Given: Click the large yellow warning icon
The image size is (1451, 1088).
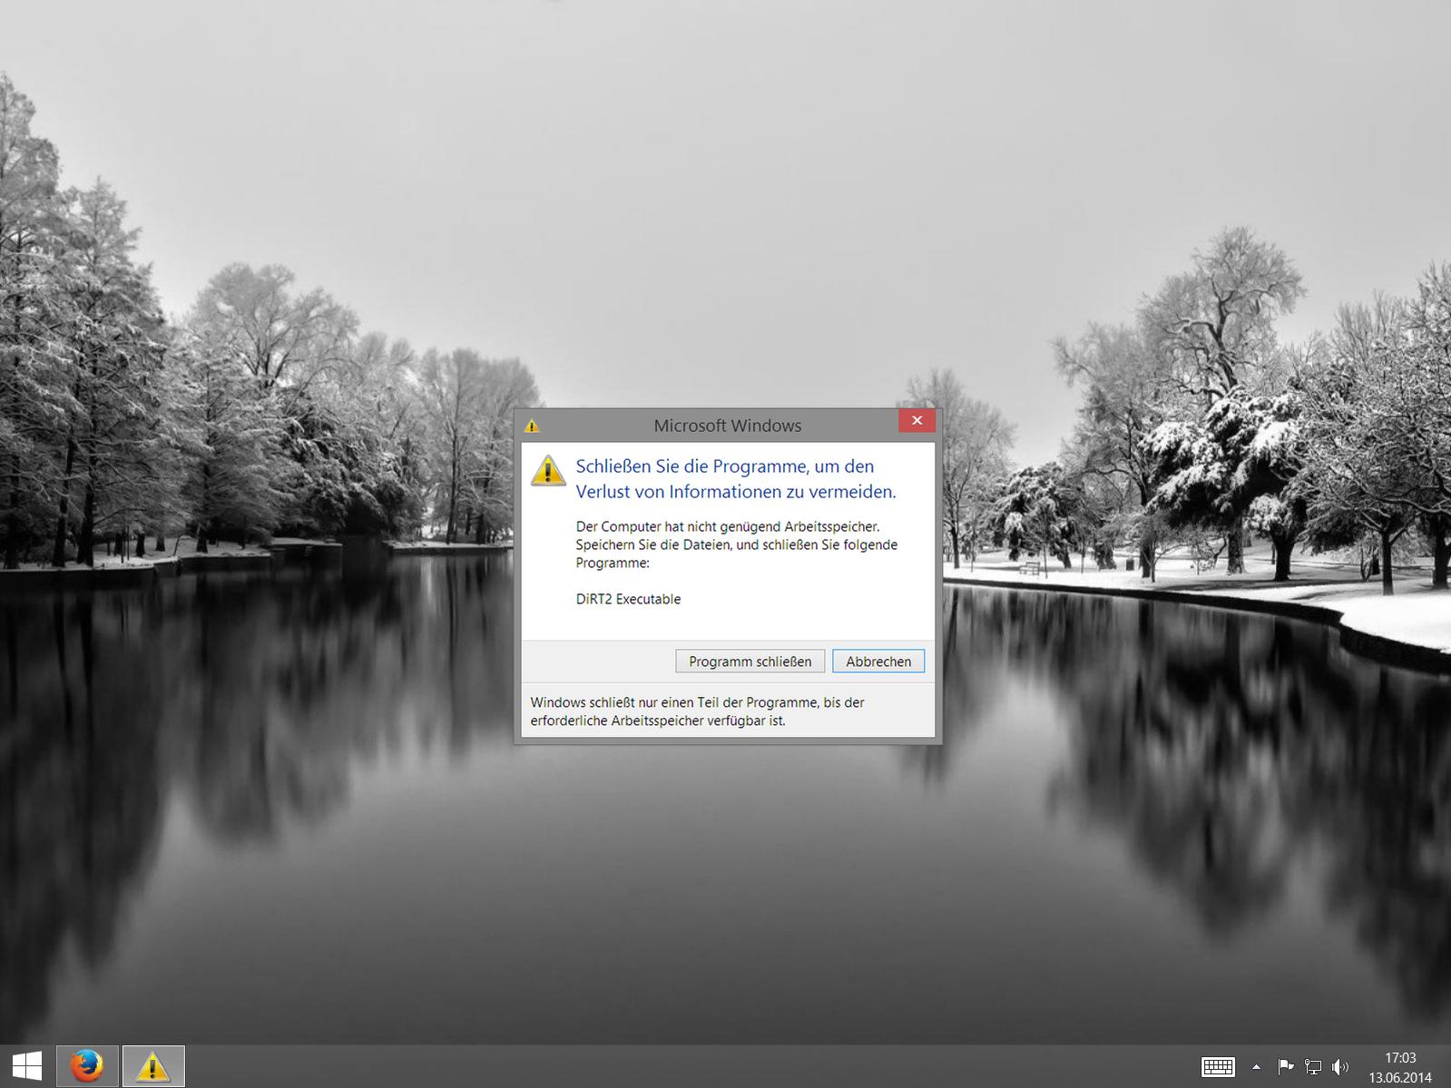Looking at the screenshot, I should click(548, 470).
